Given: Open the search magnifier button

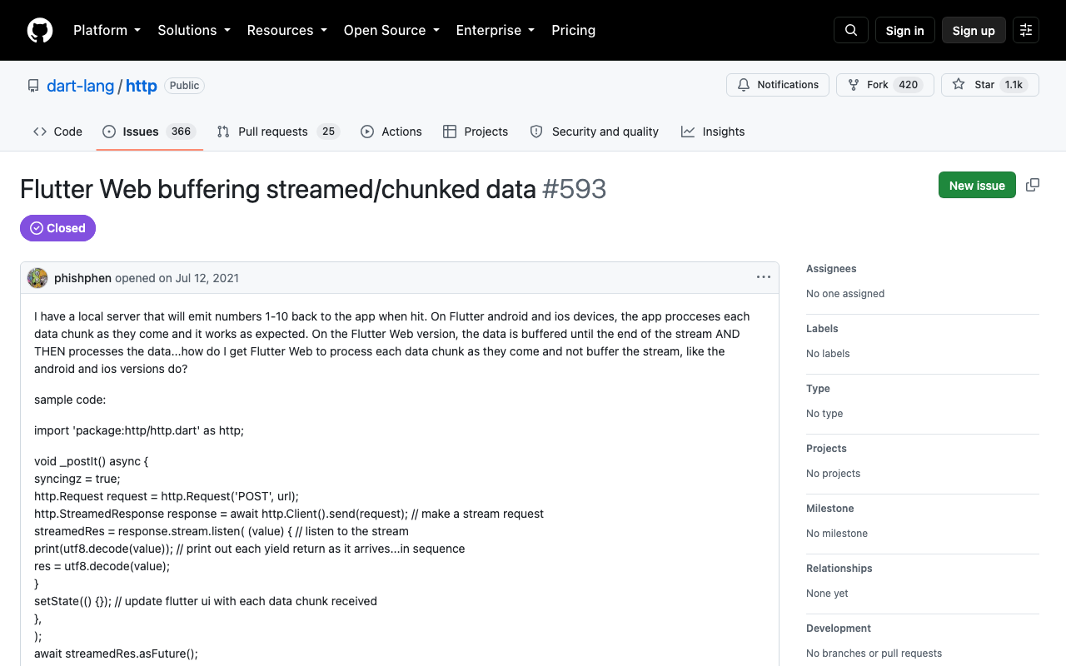Looking at the screenshot, I should tap(851, 30).
